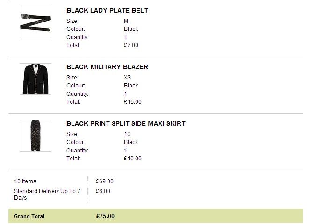Click the blazer total price £15.00
The width and height of the screenshot is (310, 224).
point(132,101)
